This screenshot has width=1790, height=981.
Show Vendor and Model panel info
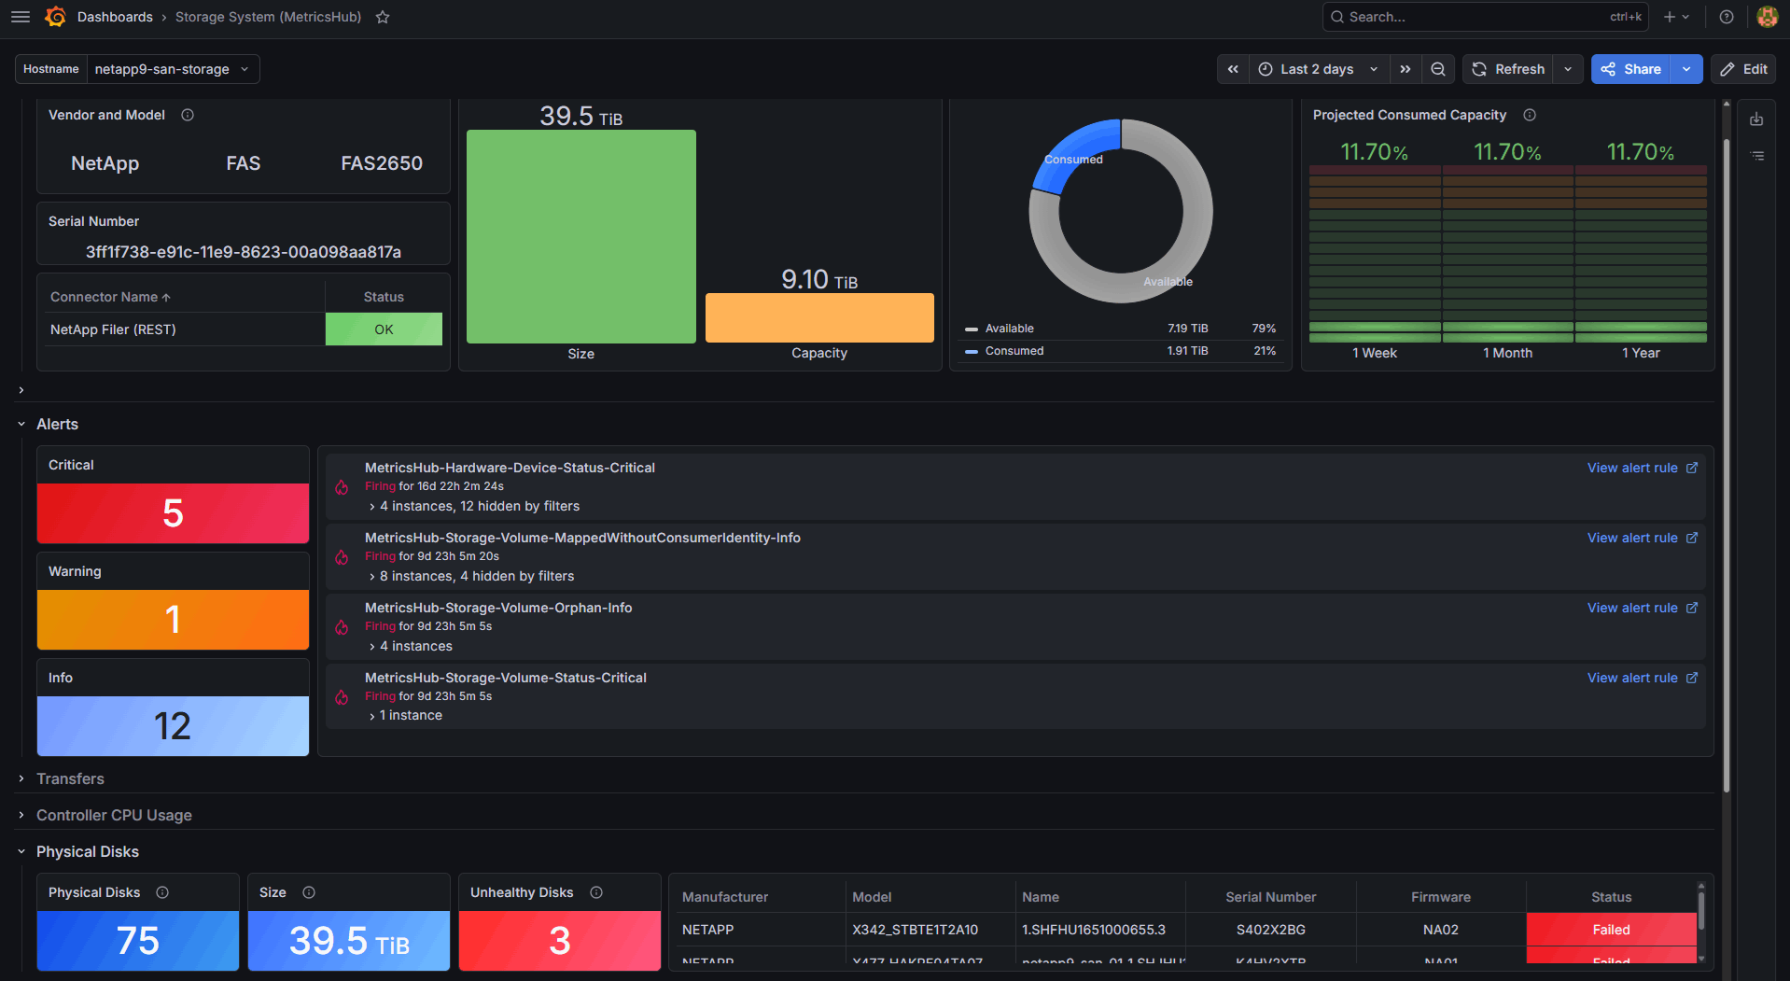tap(188, 115)
